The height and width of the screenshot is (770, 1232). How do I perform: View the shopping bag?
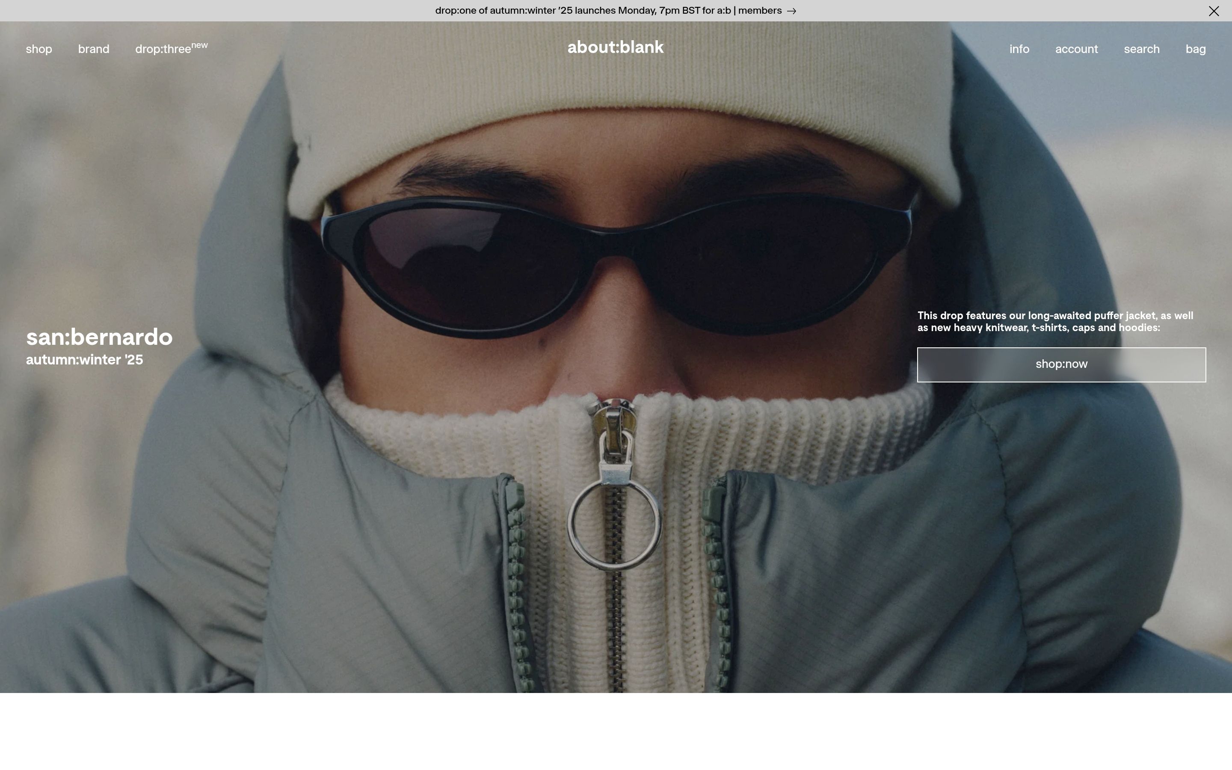(1195, 49)
